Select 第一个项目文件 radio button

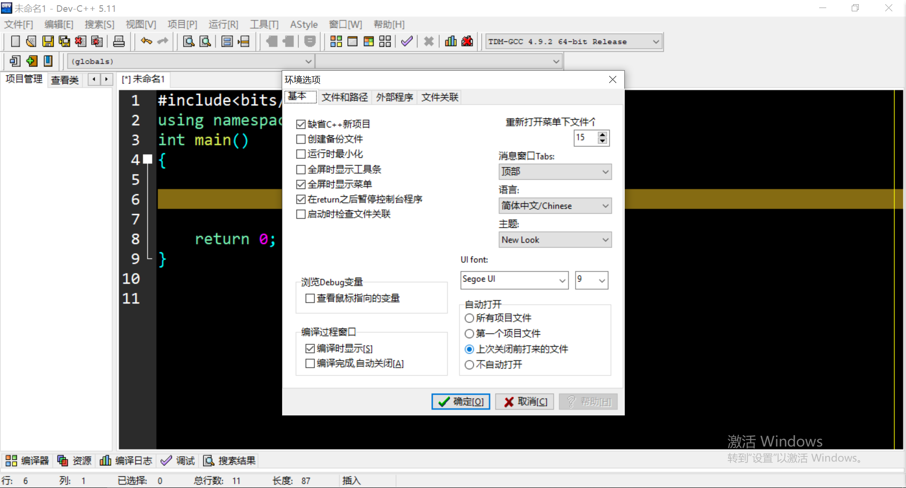point(469,334)
